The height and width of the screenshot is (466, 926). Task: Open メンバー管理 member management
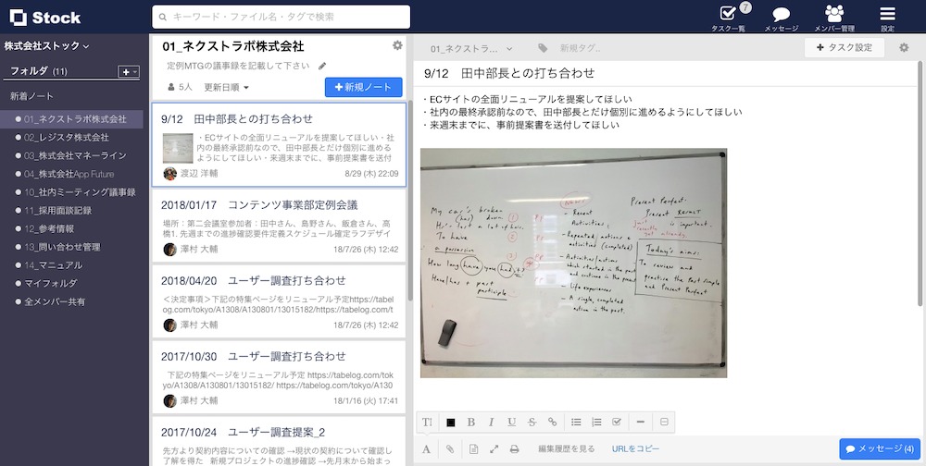[x=834, y=18]
